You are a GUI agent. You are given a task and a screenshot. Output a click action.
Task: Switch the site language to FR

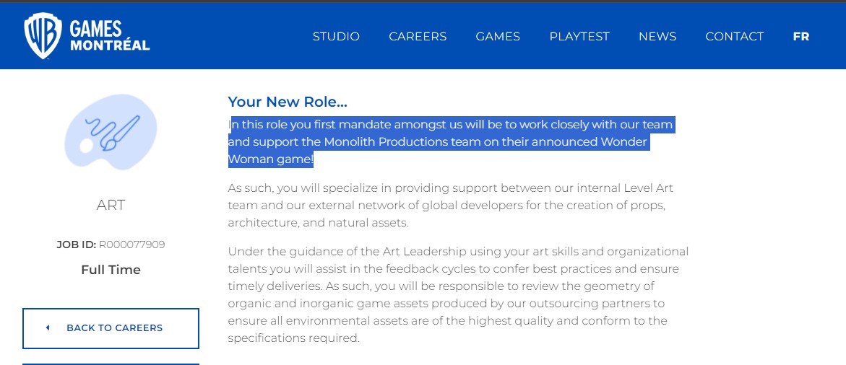pyautogui.click(x=800, y=36)
